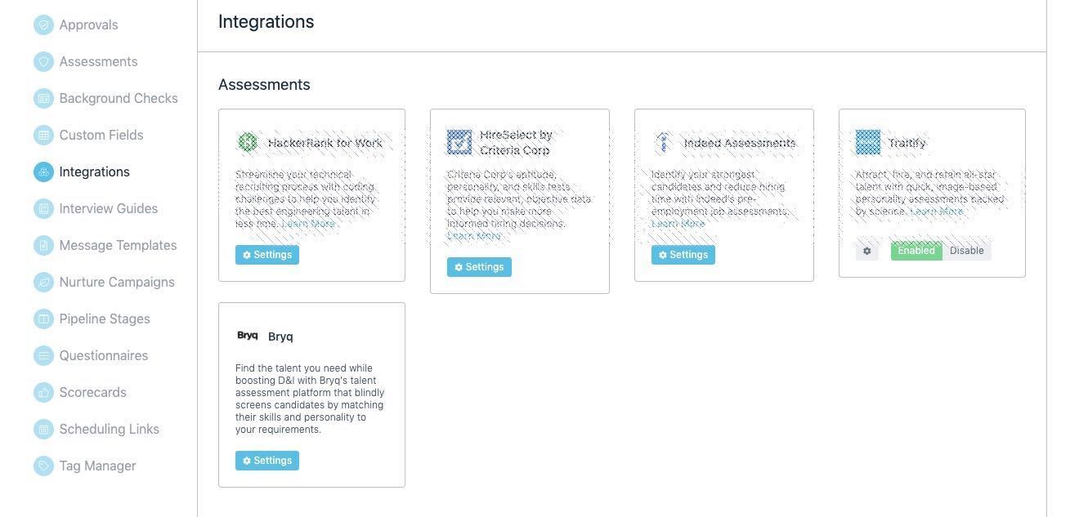Click the Tag Manager tag icon

pyautogui.click(x=43, y=466)
